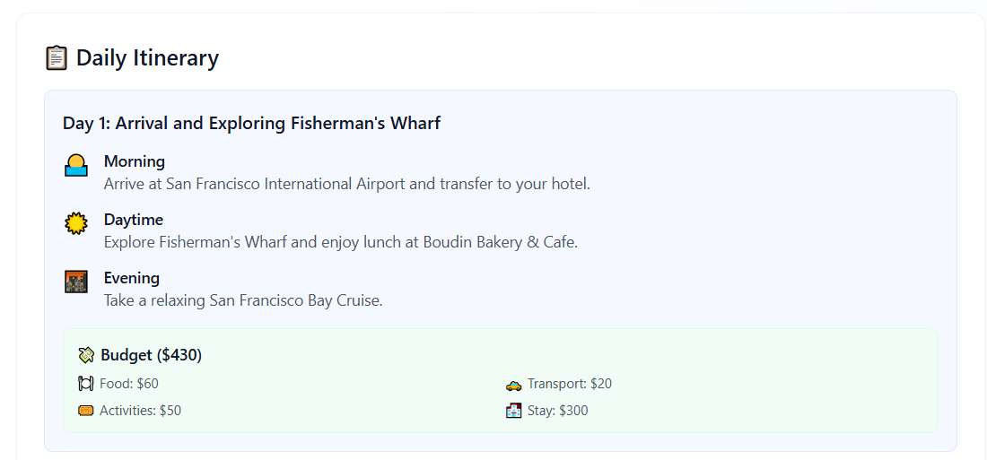
Task: Click the Morning label
Action: tap(134, 161)
